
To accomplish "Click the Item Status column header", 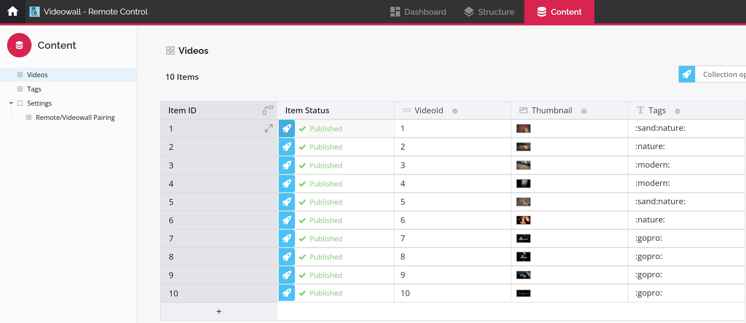I will point(335,110).
